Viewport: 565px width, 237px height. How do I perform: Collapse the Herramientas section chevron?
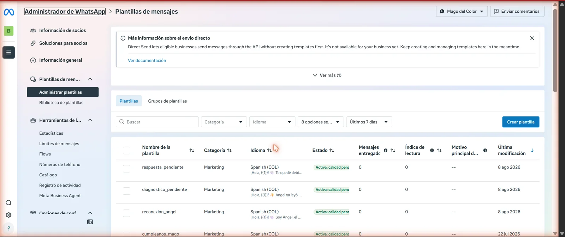pyautogui.click(x=90, y=120)
